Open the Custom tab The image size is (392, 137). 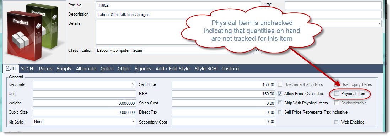click(230, 68)
